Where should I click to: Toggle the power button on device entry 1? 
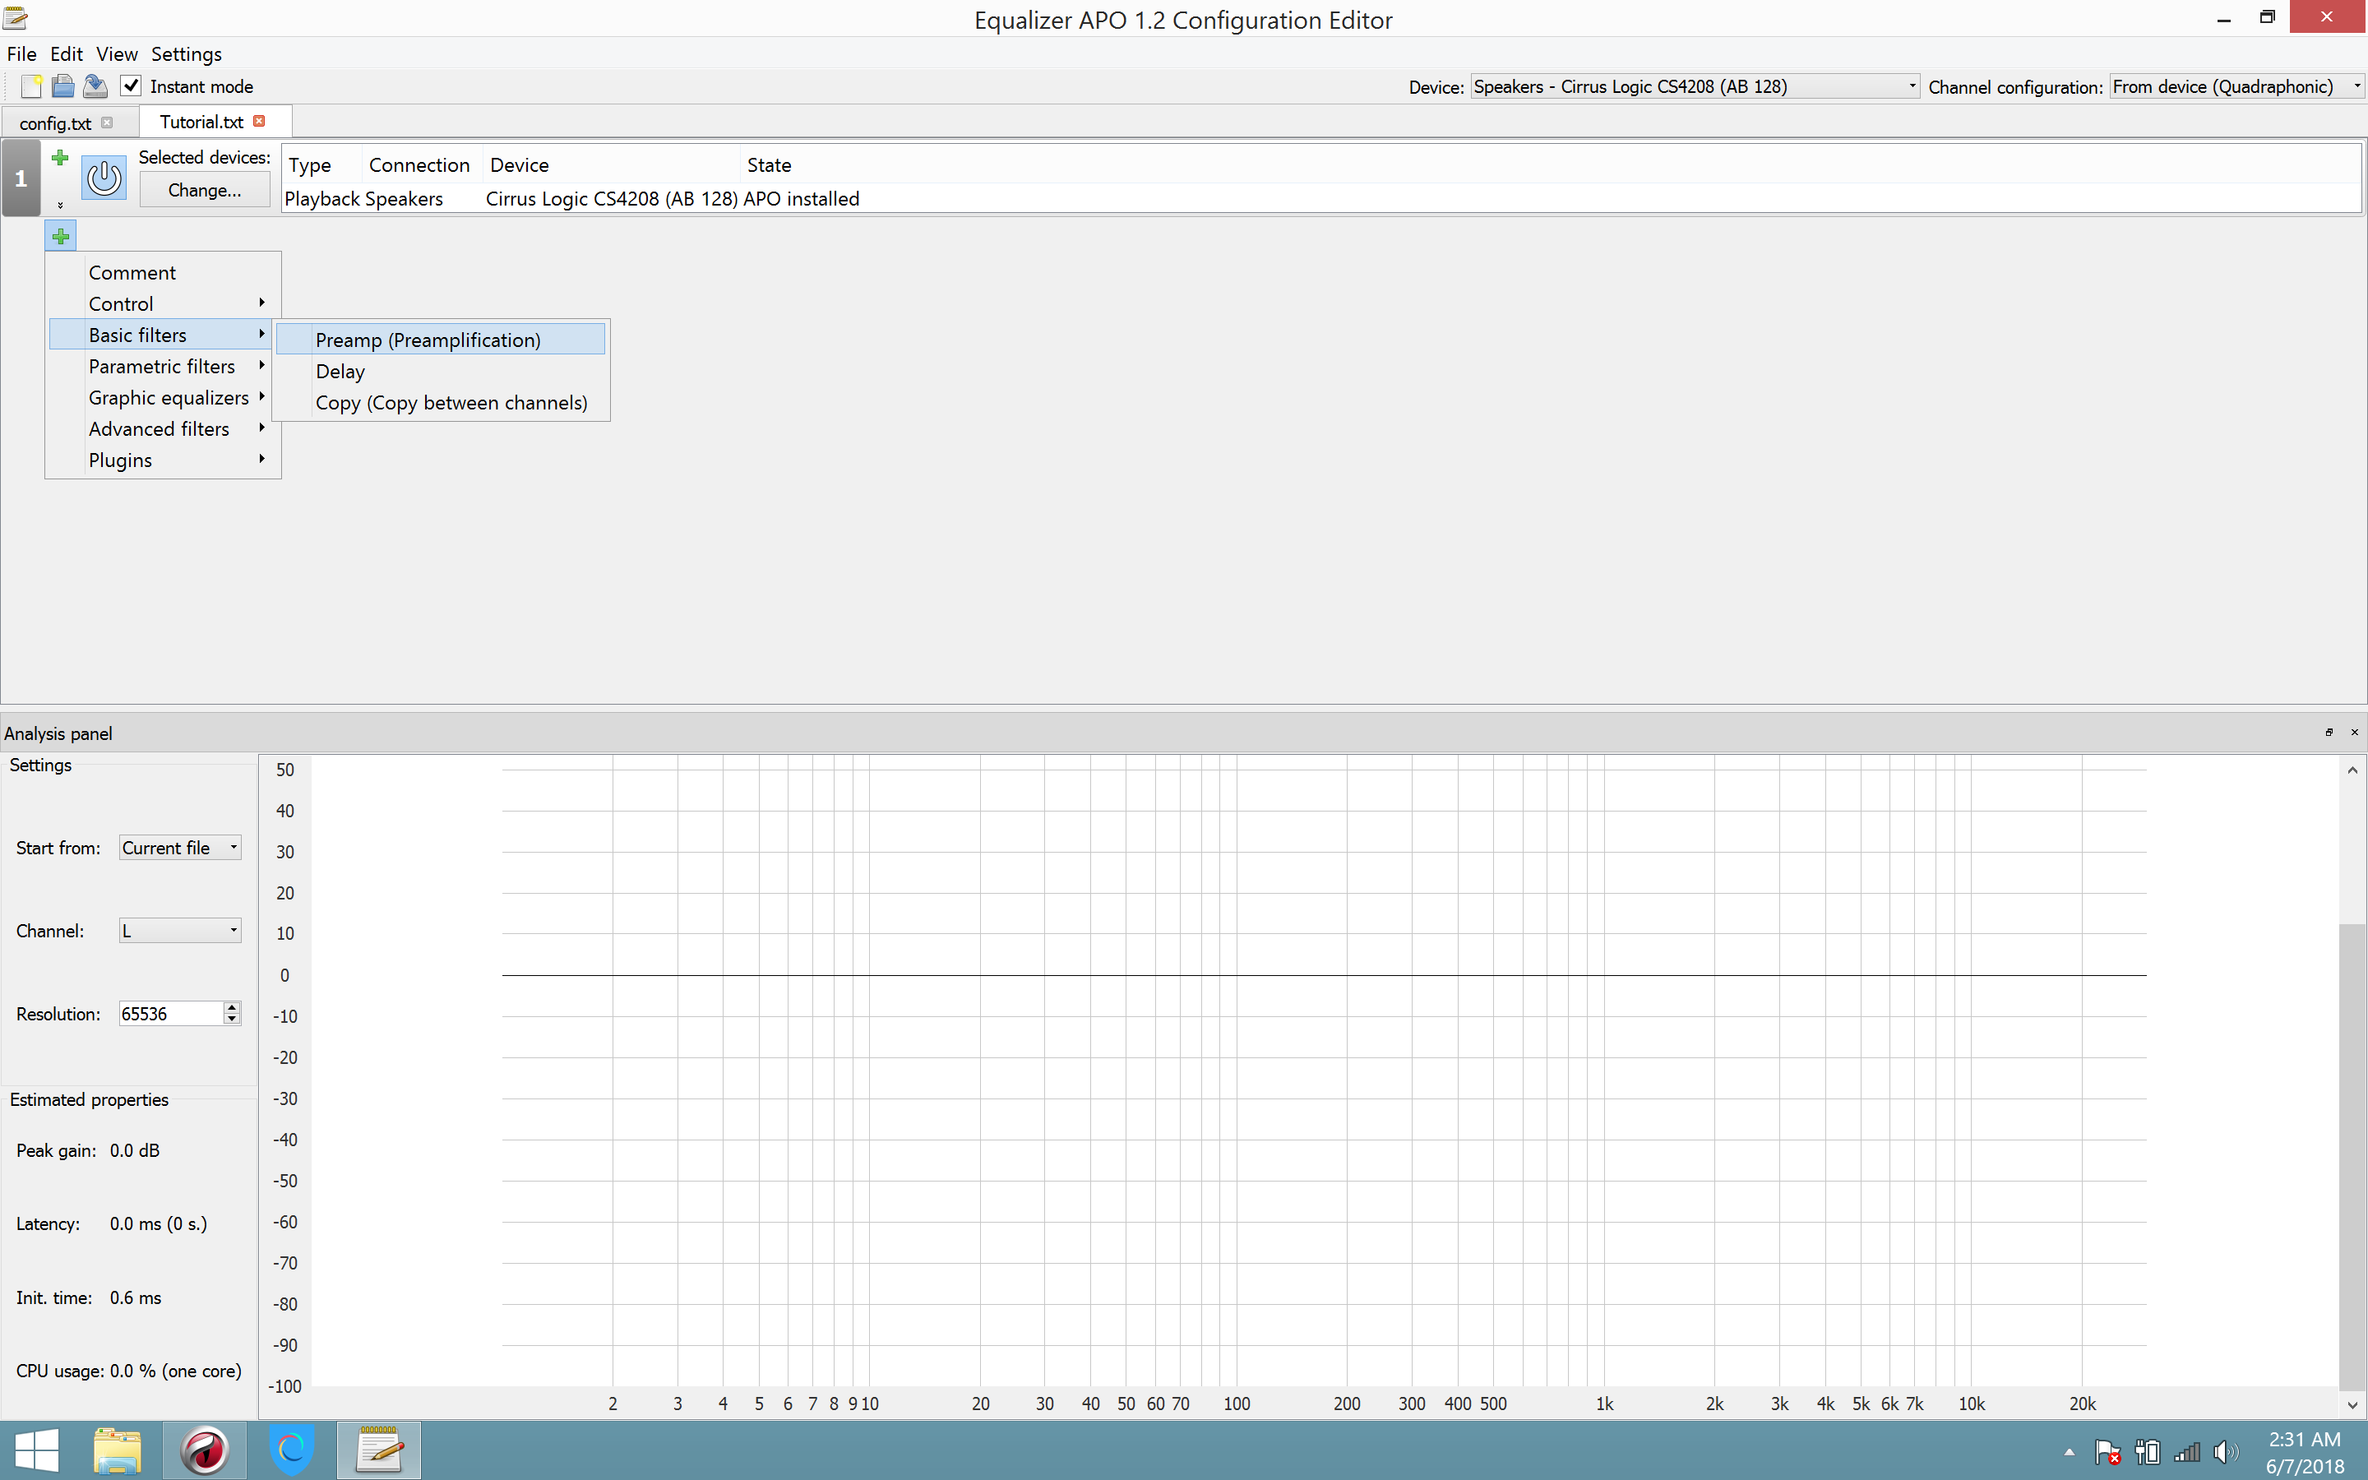(104, 177)
